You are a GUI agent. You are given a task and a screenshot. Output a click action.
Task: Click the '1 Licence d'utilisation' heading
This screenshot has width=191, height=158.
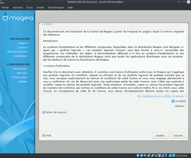coord(56,66)
